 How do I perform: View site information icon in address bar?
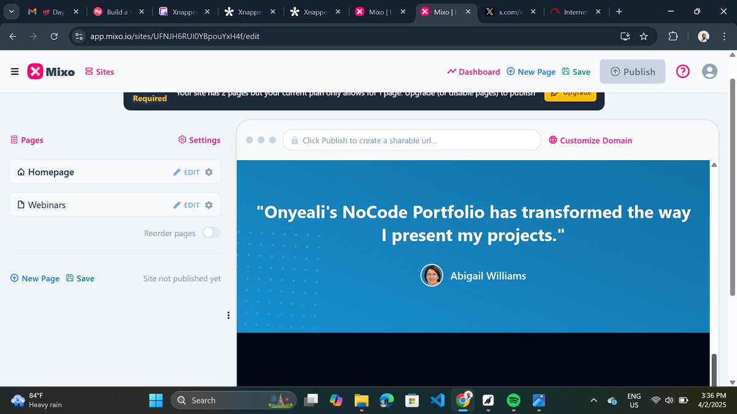point(79,36)
